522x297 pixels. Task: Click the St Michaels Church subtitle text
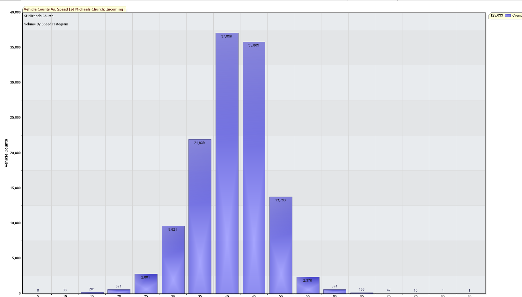[x=39, y=16]
